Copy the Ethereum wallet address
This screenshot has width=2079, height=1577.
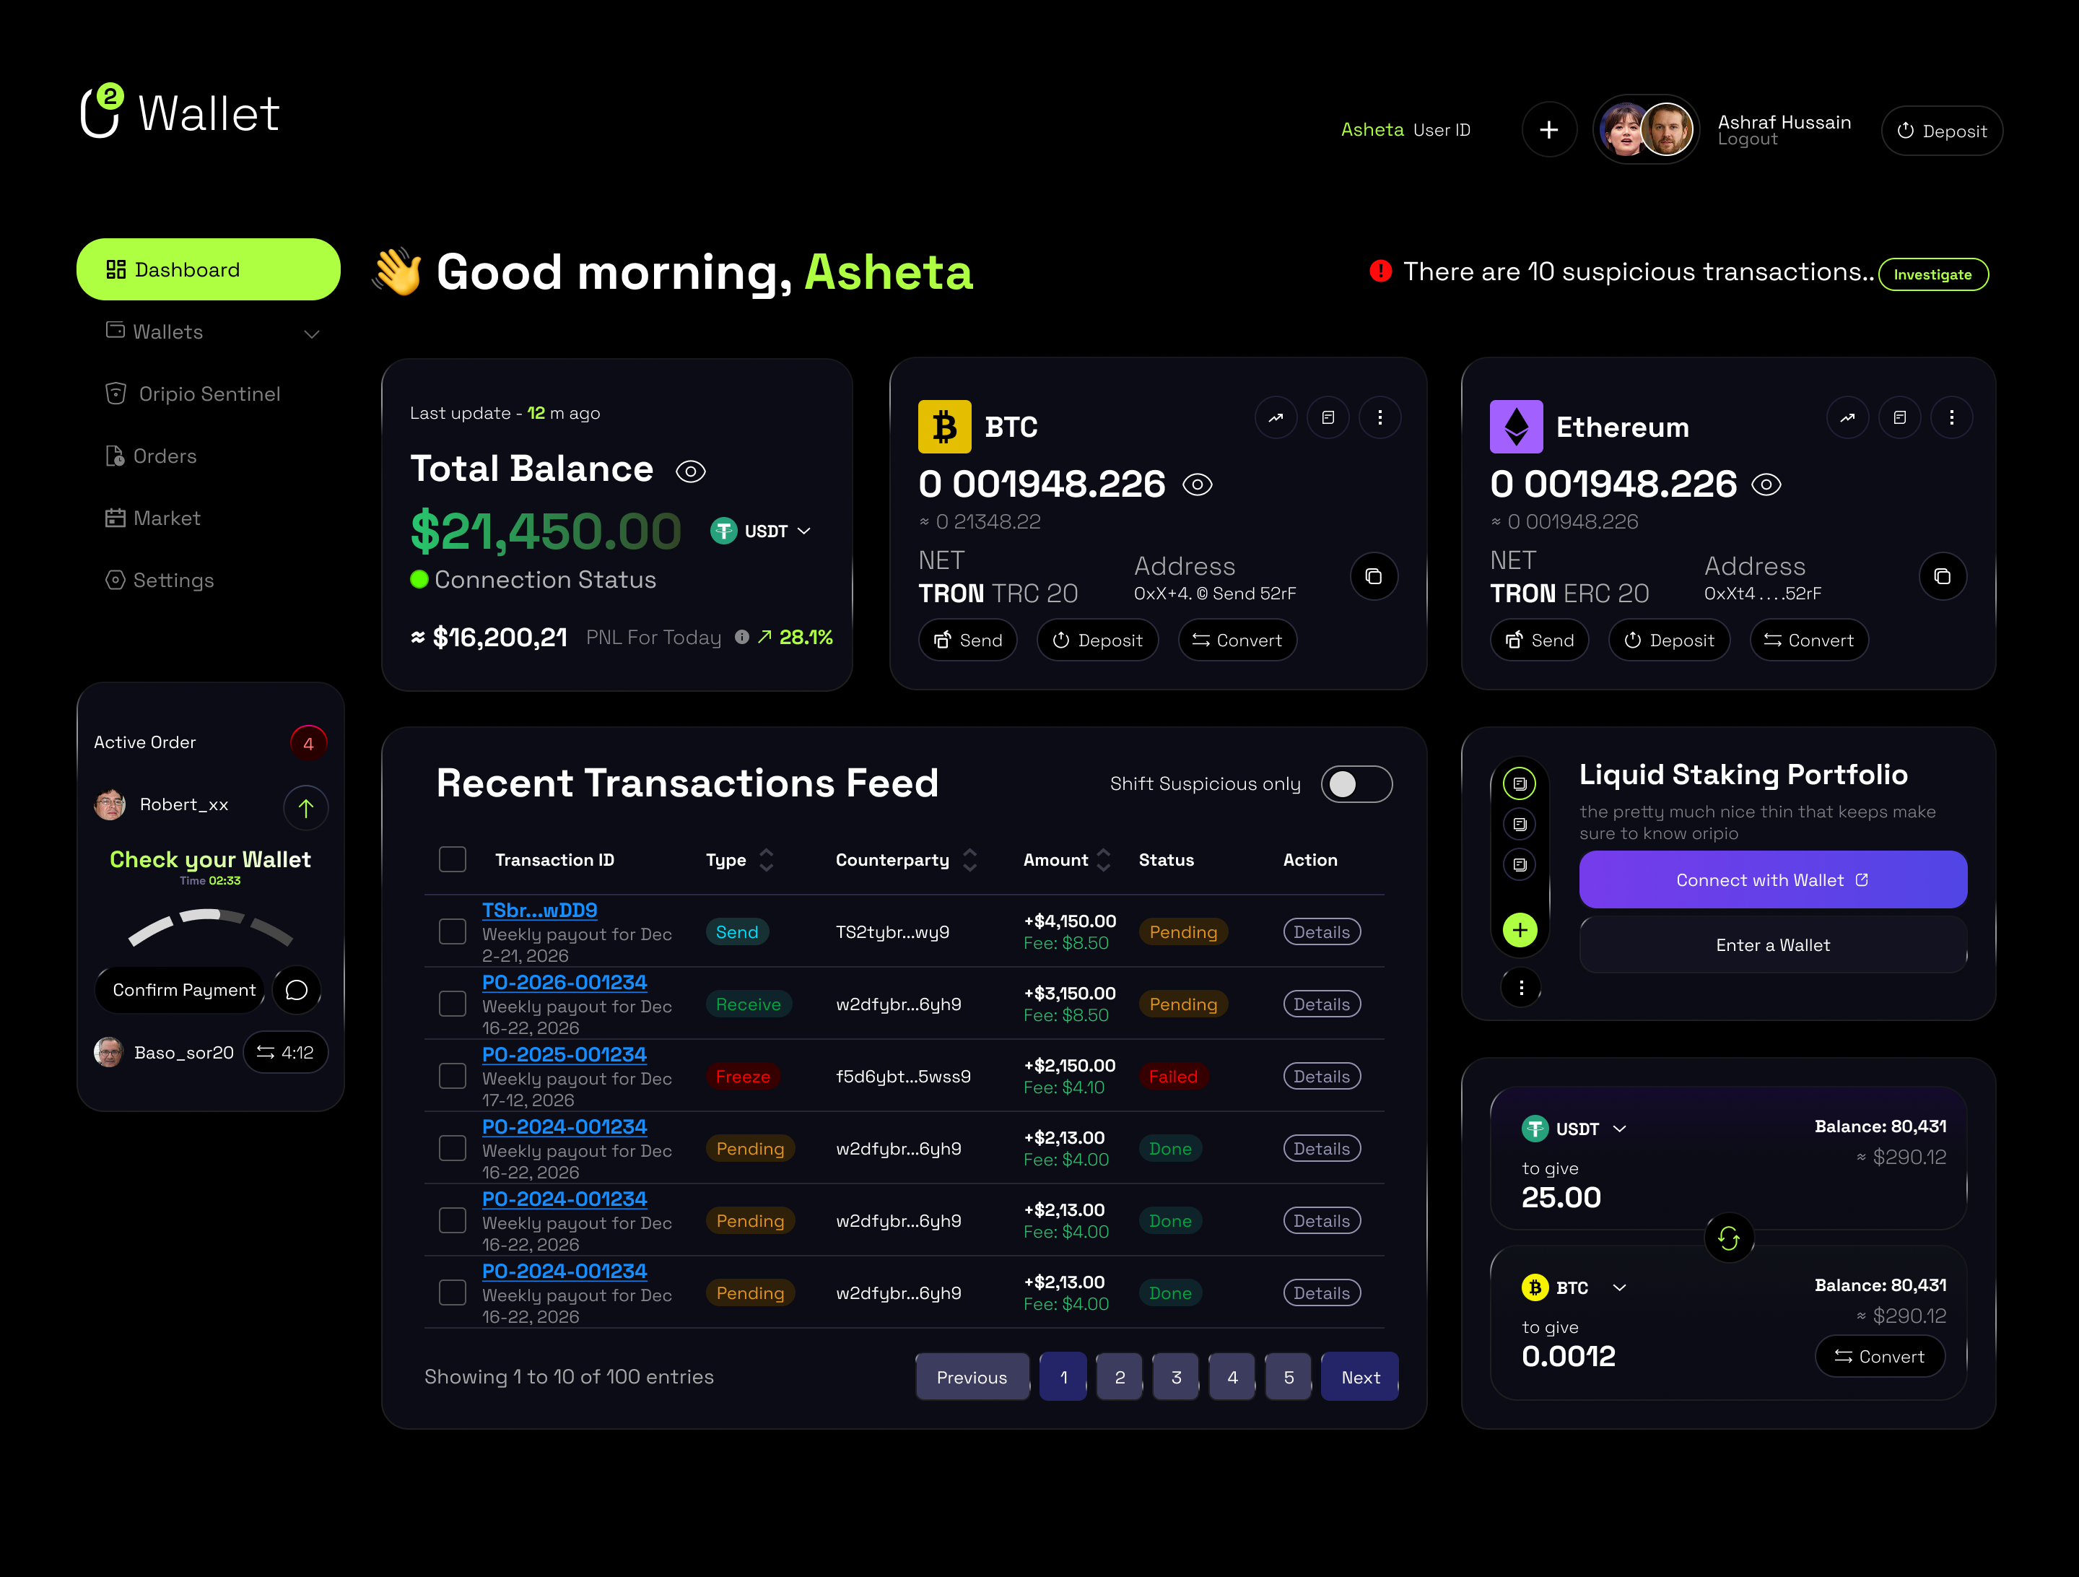point(1943,576)
